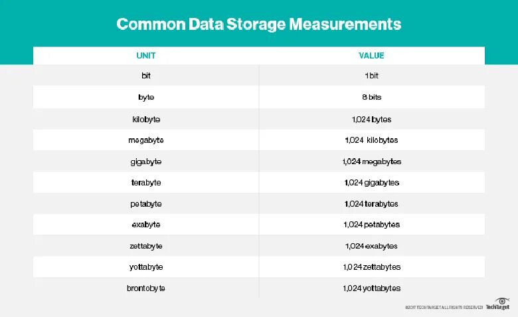Select the megabyte row label
The width and height of the screenshot is (518, 317).
pyautogui.click(x=146, y=141)
